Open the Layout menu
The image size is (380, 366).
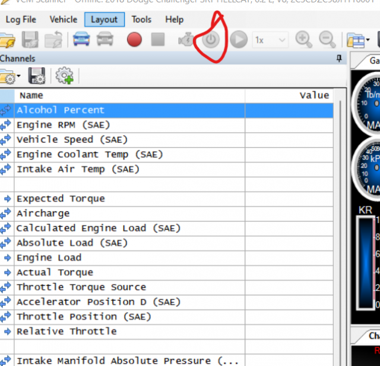pyautogui.click(x=104, y=20)
